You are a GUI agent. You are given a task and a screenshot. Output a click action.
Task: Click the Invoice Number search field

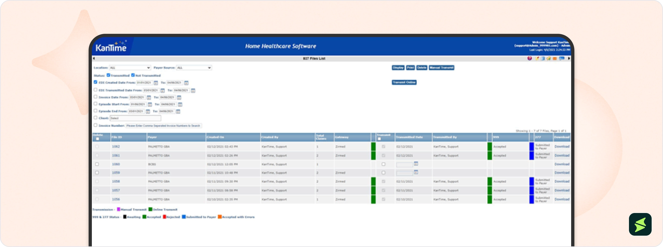(164, 126)
